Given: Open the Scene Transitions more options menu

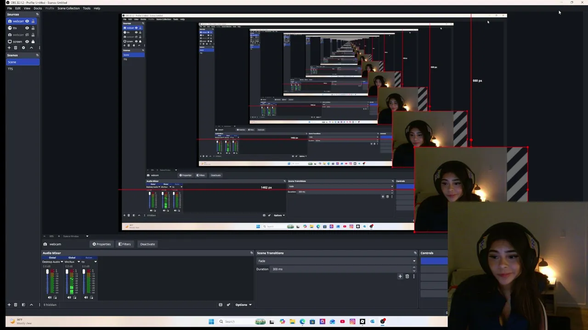Looking at the screenshot, I should (x=413, y=276).
